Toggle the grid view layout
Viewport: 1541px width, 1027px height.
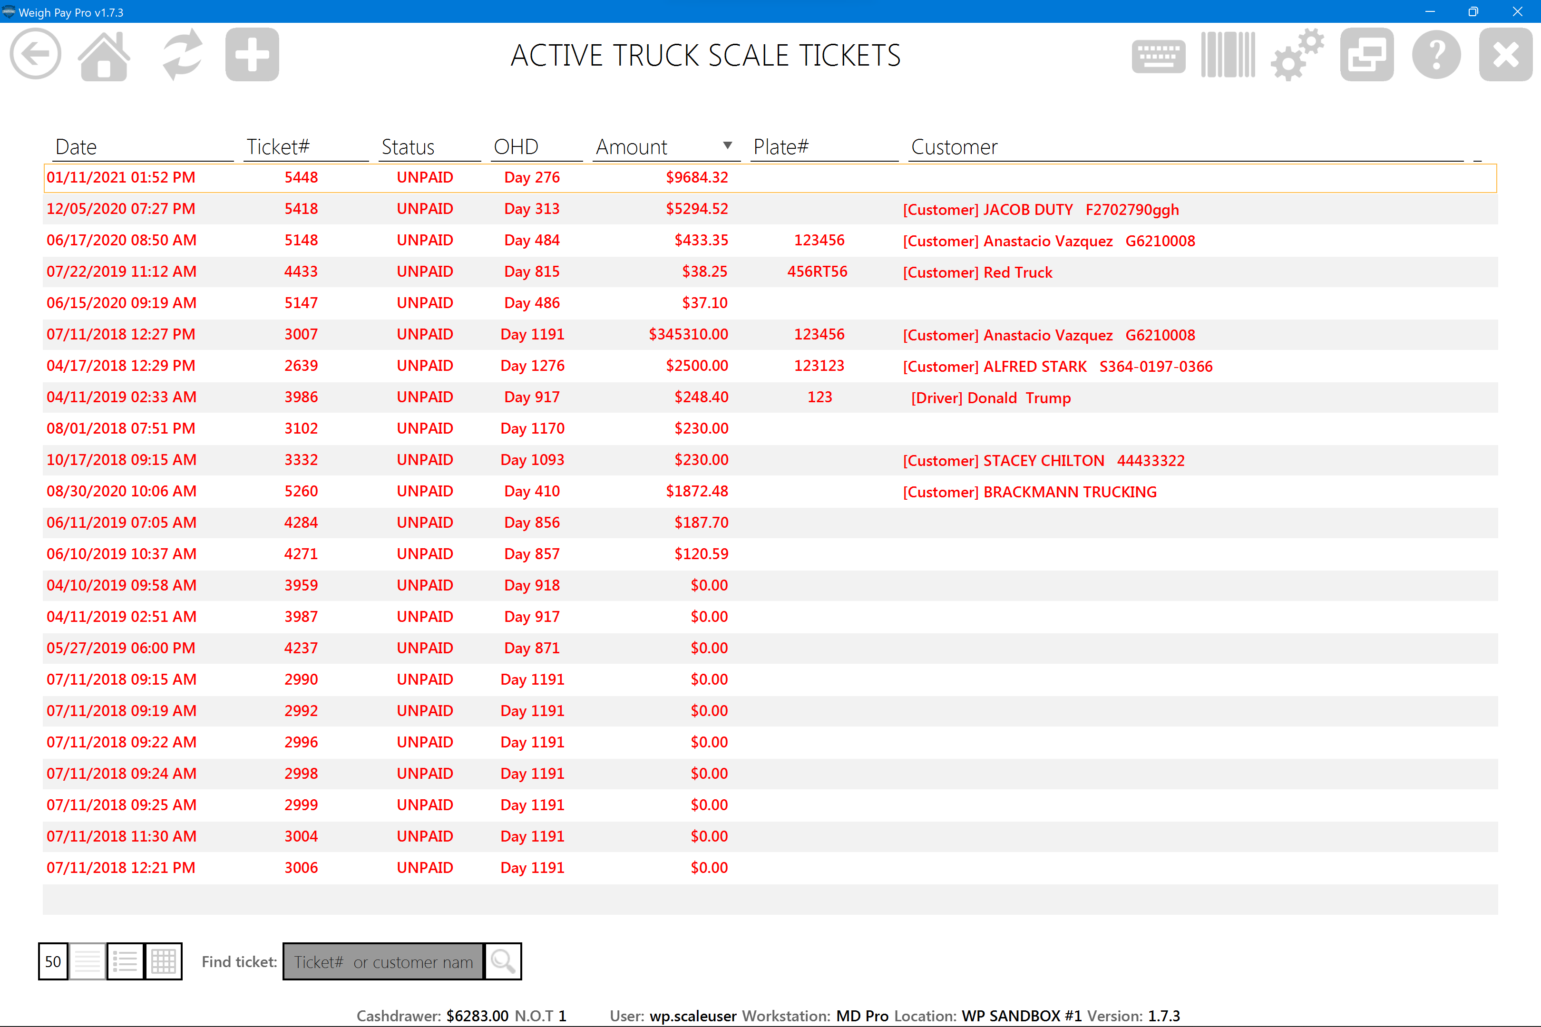point(163,961)
